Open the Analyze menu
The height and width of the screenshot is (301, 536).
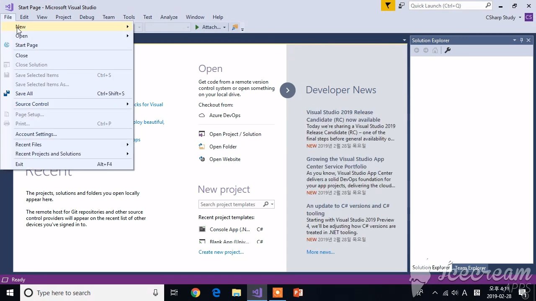click(169, 17)
